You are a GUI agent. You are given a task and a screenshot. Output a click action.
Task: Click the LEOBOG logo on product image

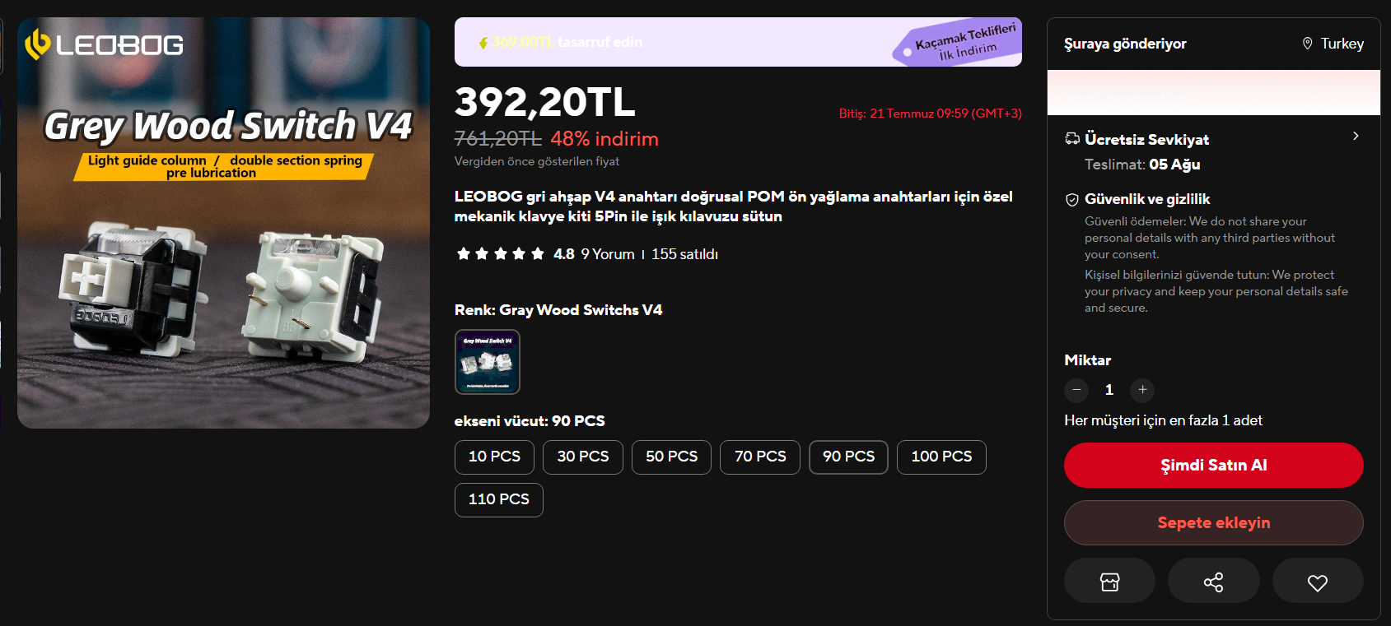coord(105,44)
